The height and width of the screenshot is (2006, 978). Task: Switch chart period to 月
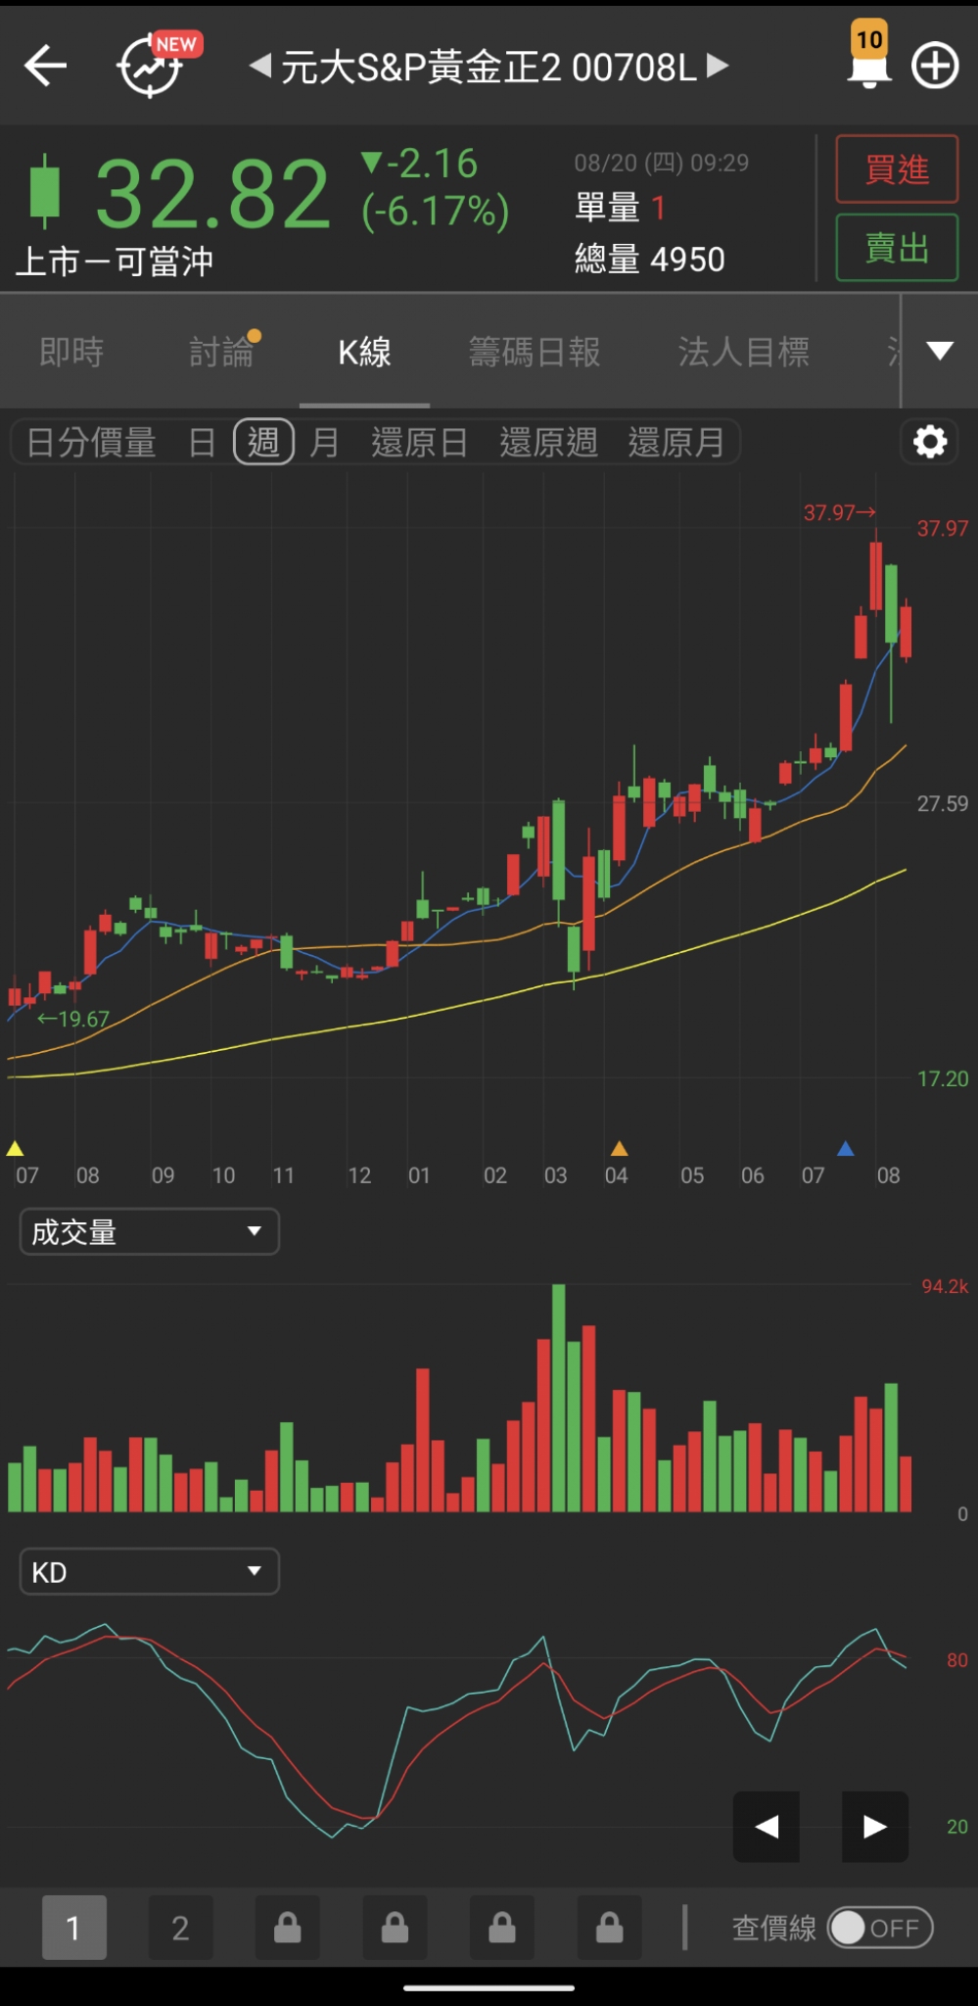coord(324,442)
